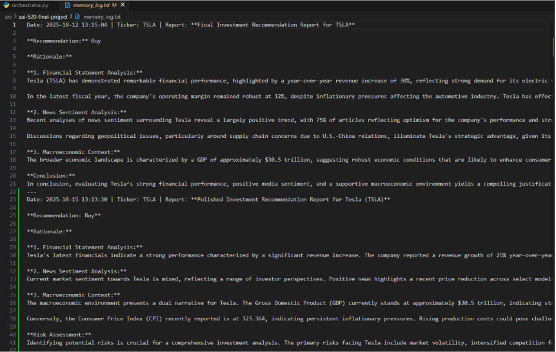
Task: Click the 'Date: 2025-10-12 13:15:04' entry line
Action: (191, 24)
